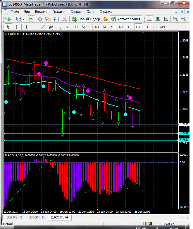This screenshot has height=229, width=193.
Task: Zoom out of the chart
Action: (184, 19)
